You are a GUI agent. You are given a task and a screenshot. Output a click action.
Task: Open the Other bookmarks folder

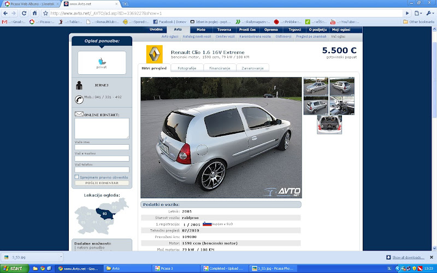418,22
